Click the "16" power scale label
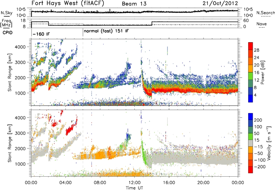 tap(256, 72)
